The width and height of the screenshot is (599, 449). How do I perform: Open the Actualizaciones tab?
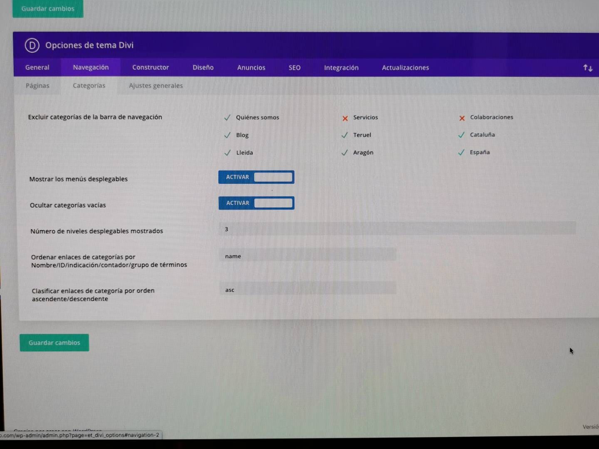[406, 68]
